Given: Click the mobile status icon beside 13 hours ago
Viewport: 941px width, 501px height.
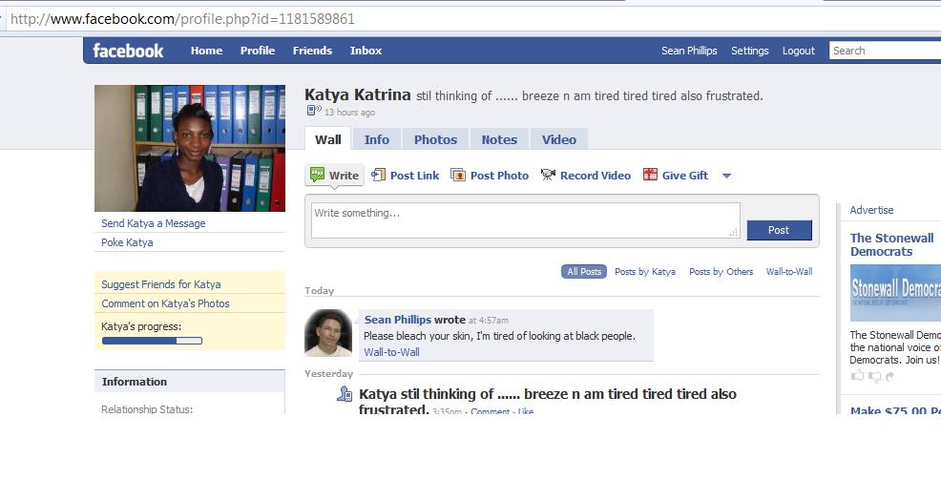Looking at the screenshot, I should (313, 112).
